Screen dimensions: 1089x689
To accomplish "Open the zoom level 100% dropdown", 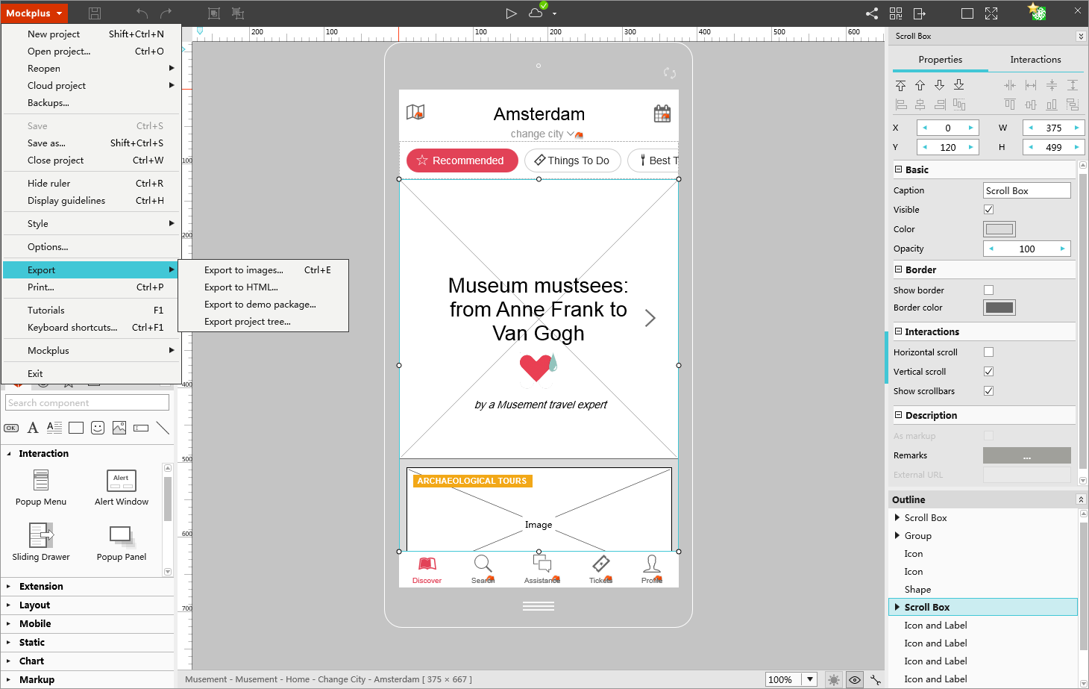I will pos(810,679).
